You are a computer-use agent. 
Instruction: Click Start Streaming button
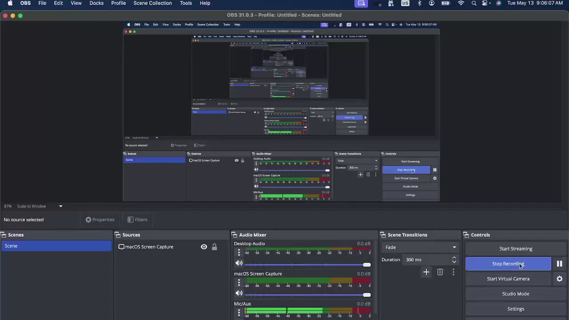click(516, 249)
